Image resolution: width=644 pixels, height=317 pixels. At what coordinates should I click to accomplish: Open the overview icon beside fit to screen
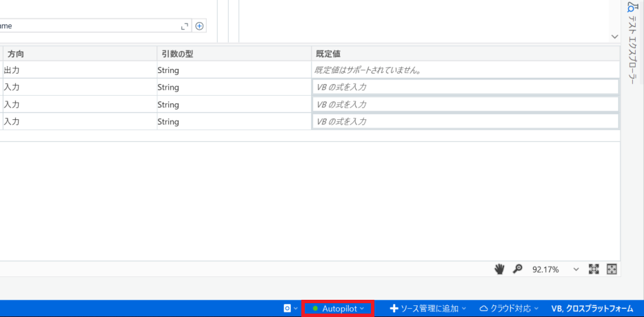click(611, 269)
